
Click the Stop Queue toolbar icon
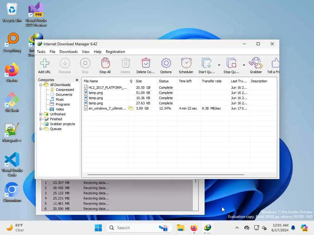[x=231, y=66]
